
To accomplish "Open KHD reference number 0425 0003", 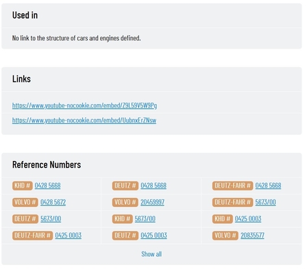I will [x=248, y=219].
